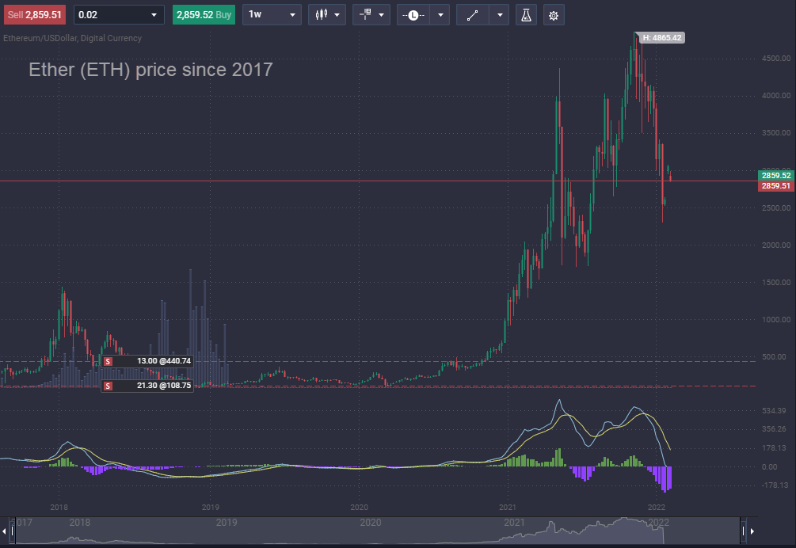Click the left scroll arrow on the timeline
796x548 pixels.
(x=5, y=531)
